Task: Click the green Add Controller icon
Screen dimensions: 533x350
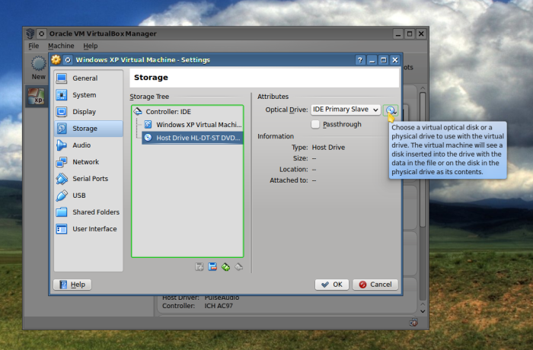Action: pos(225,267)
